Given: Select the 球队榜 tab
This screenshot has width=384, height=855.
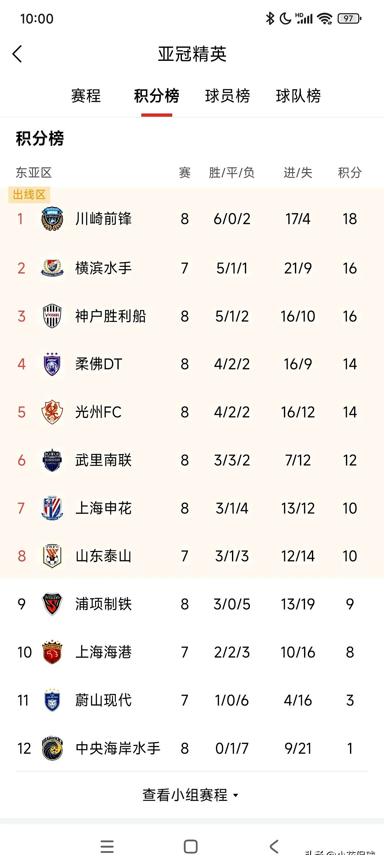Looking at the screenshot, I should (x=298, y=96).
